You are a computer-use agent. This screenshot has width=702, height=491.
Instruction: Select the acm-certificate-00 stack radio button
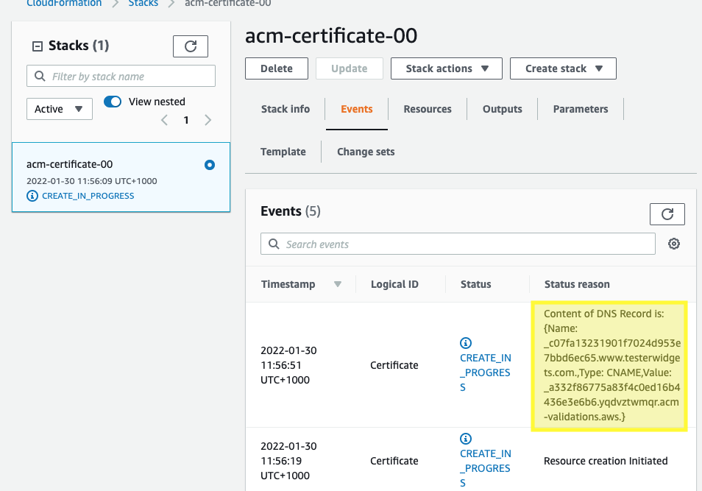[x=210, y=165]
